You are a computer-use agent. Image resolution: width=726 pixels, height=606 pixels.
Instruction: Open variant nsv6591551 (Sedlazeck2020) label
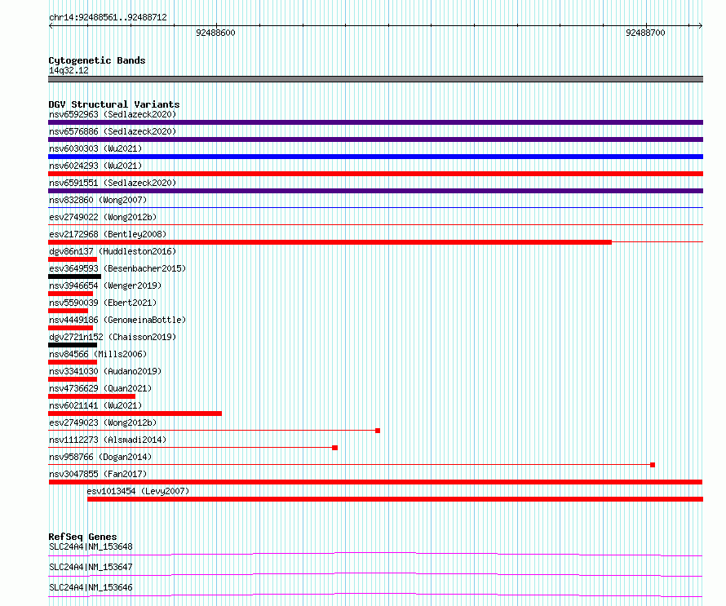coord(113,183)
